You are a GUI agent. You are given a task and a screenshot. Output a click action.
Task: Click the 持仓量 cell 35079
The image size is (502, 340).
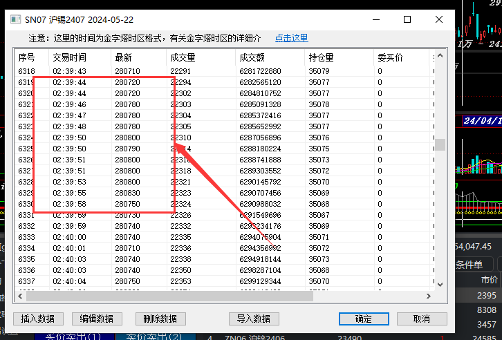[319, 71]
